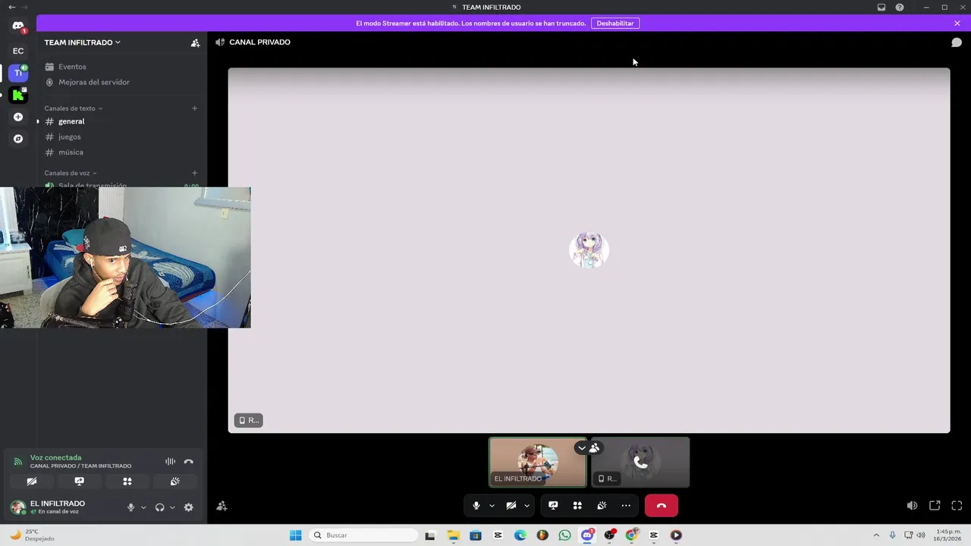
Task: Open Discord direct messages home icon
Action: pos(18,26)
